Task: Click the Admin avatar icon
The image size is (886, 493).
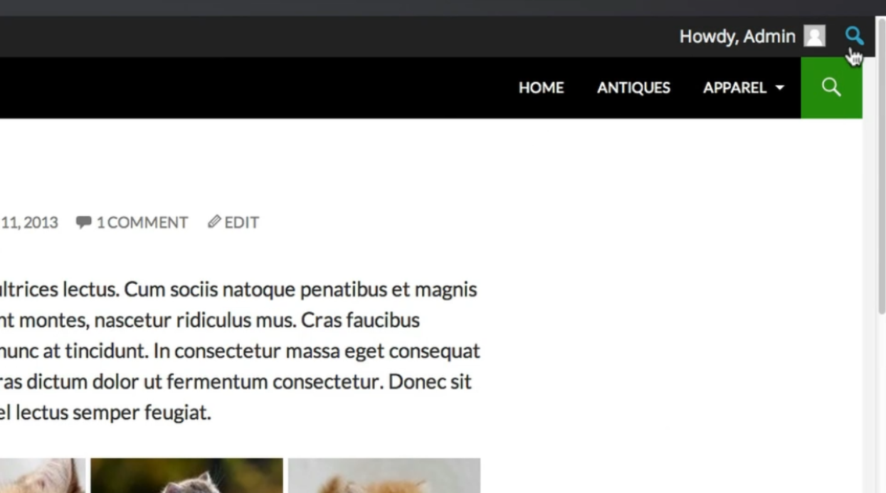Action: (814, 36)
